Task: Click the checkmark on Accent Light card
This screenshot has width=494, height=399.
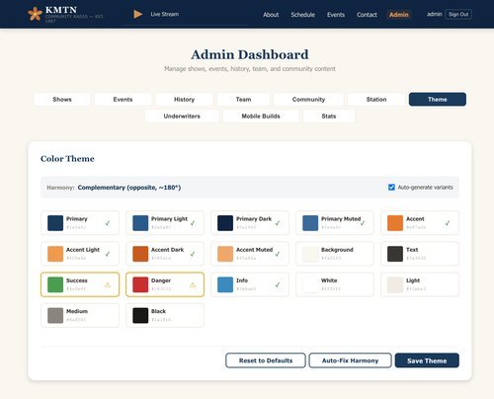Action: tap(108, 254)
